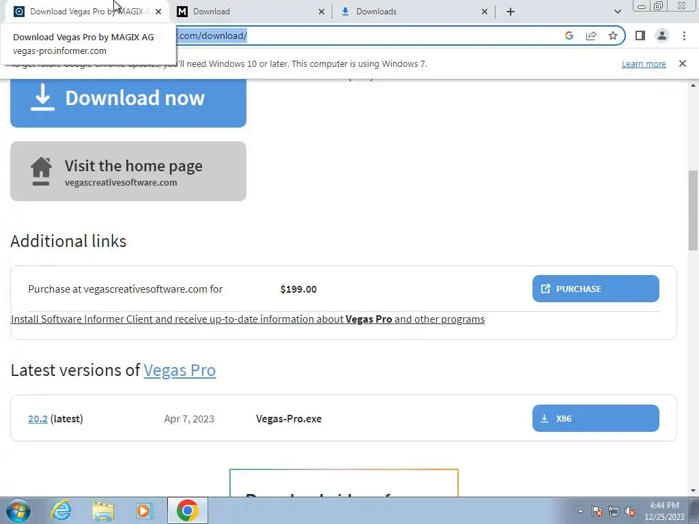Click the Software Informer favicon on first tab
The width and height of the screenshot is (699, 524).
point(18,12)
